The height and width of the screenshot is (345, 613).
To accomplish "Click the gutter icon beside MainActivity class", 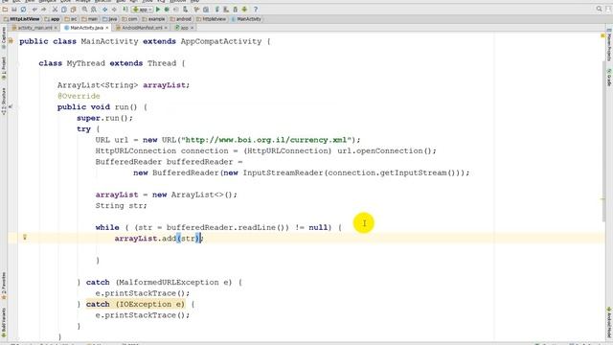I will (x=11, y=41).
